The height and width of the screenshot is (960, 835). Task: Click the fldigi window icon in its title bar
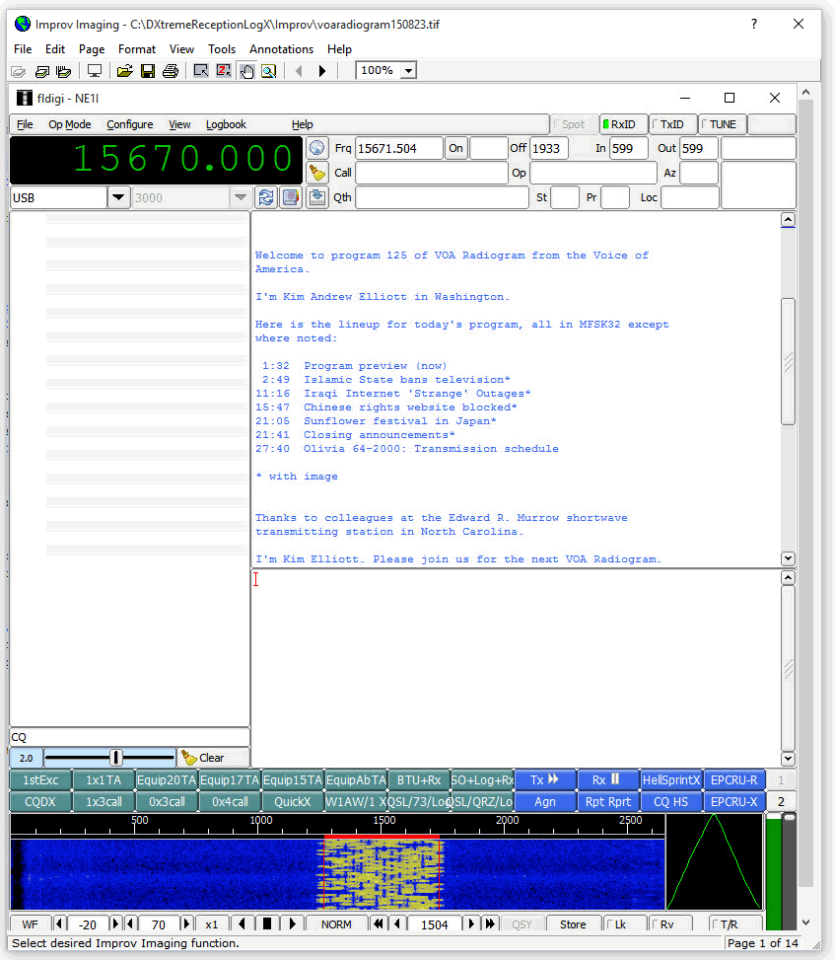[x=25, y=98]
